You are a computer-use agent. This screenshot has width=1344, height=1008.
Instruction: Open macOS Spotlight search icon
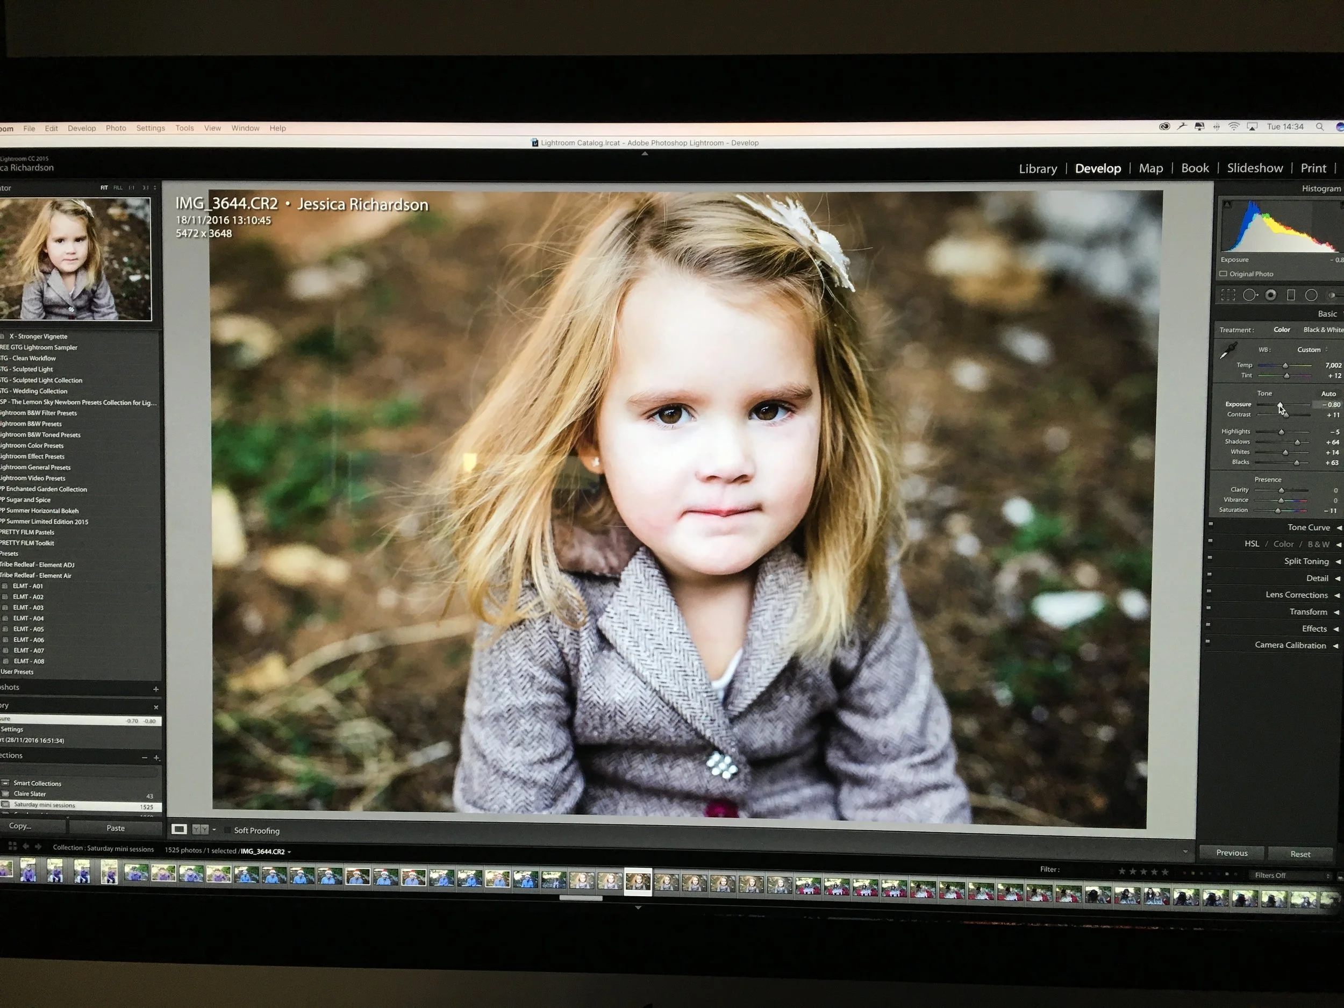click(x=1320, y=127)
